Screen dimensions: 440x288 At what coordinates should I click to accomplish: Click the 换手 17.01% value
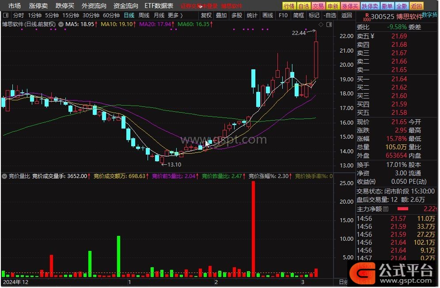click(397, 165)
